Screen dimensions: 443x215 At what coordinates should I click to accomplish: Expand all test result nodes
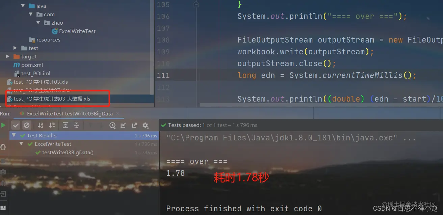click(66, 125)
